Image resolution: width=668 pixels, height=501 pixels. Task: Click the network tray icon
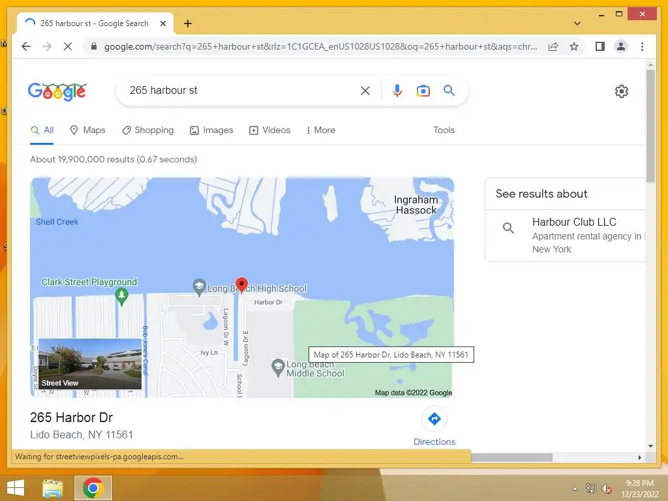point(590,488)
